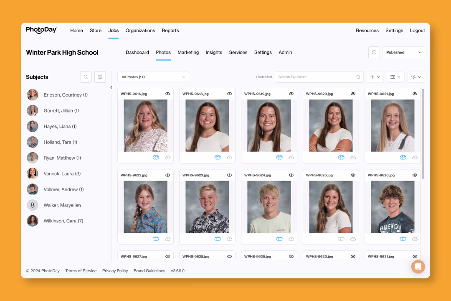Toggle visibility eye on WPHS-9626.jpg

click(415, 175)
